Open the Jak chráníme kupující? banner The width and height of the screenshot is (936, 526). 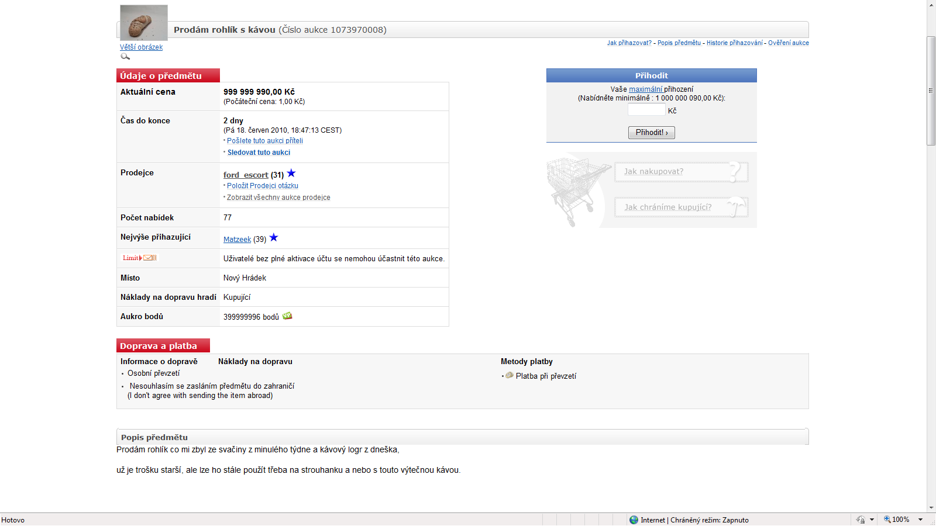coord(681,207)
